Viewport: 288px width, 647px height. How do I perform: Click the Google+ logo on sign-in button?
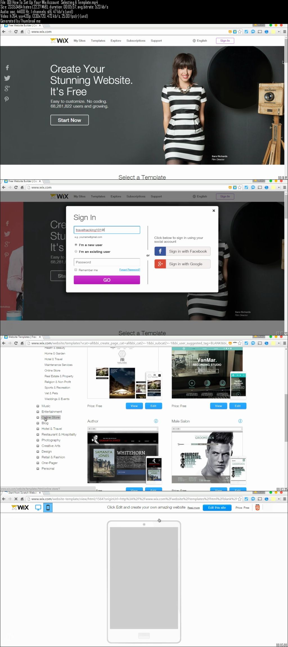tap(160, 264)
